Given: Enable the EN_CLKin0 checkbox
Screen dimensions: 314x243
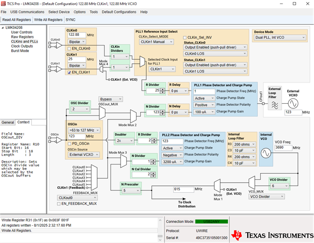Looking at the screenshot, I should point(69,49).
